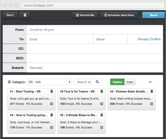
Task: Select Replace mode for templates
Action: tap(117, 82)
